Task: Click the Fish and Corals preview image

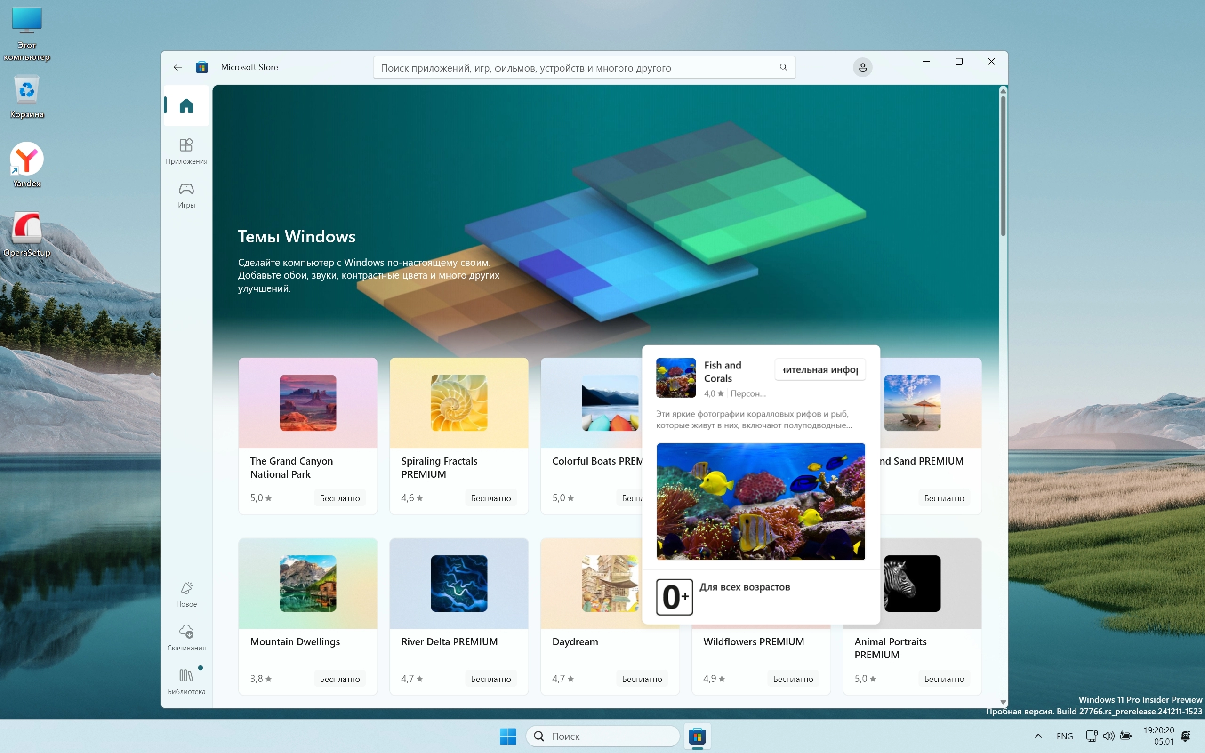Action: click(760, 501)
